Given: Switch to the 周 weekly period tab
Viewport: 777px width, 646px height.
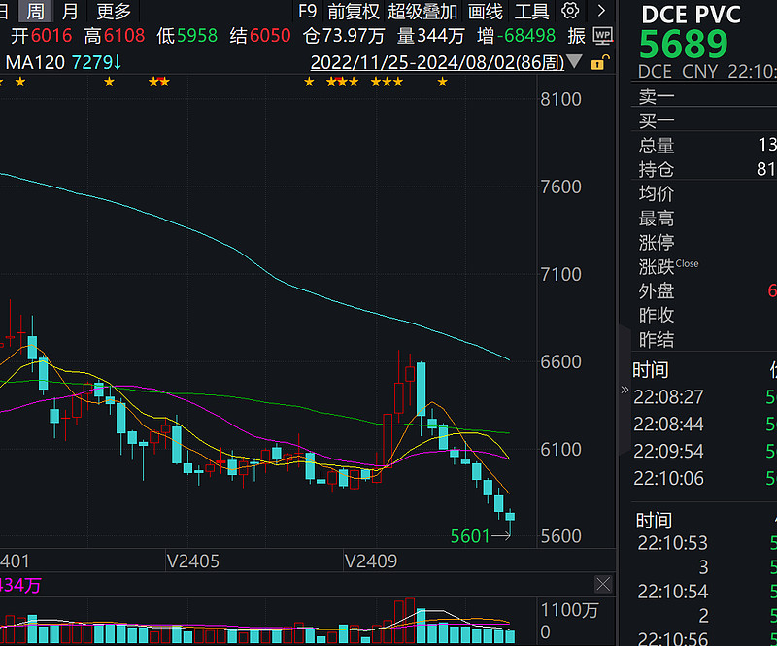Looking at the screenshot, I should pyautogui.click(x=35, y=11).
